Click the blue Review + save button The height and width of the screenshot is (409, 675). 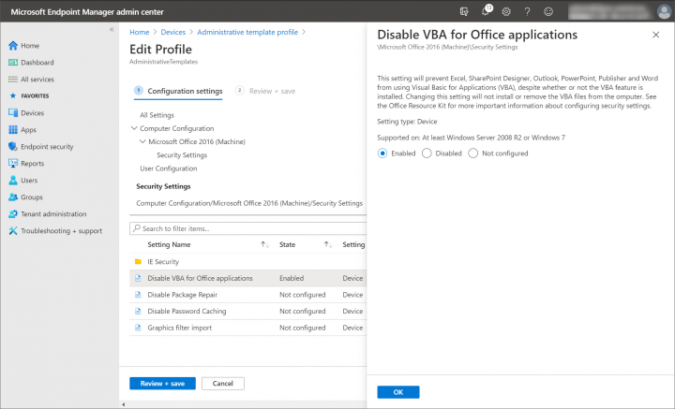(163, 384)
